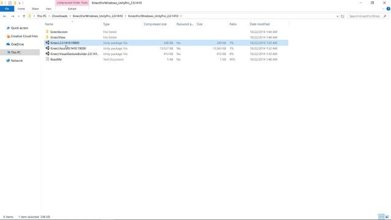Click Downloads in the address breadcrumb

pos(60,16)
